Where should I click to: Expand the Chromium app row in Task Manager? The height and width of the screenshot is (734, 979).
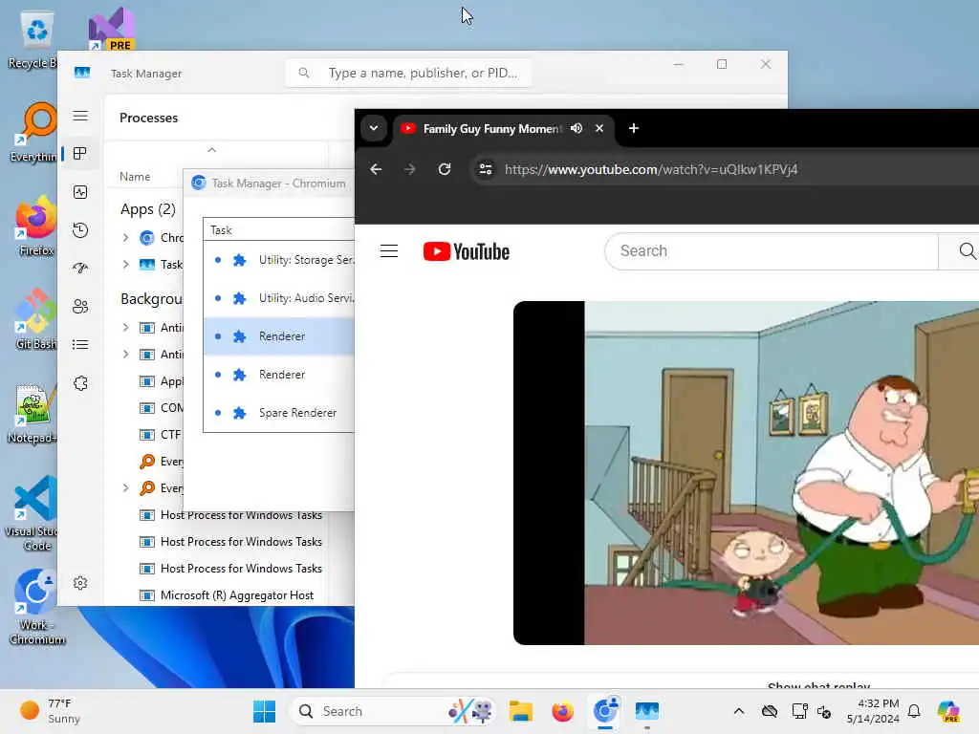click(125, 238)
